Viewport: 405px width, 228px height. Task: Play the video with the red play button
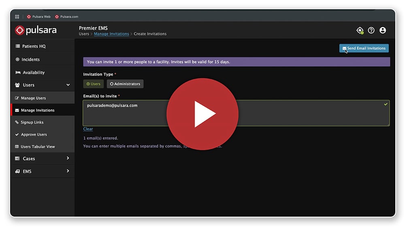(202, 114)
